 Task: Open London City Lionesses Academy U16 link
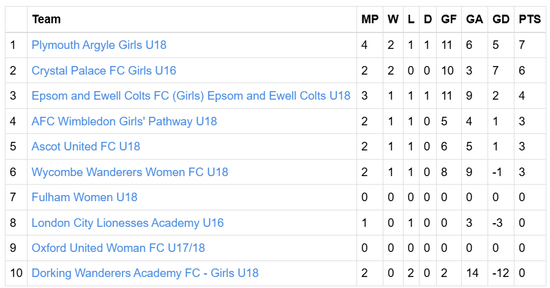point(127,223)
